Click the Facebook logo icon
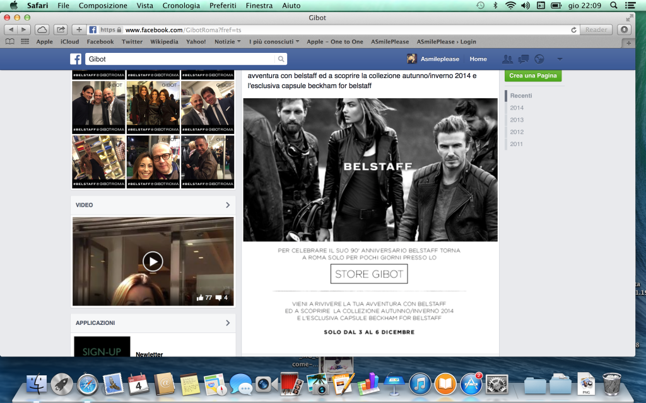Screen dimensions: 646x403 click(76, 59)
